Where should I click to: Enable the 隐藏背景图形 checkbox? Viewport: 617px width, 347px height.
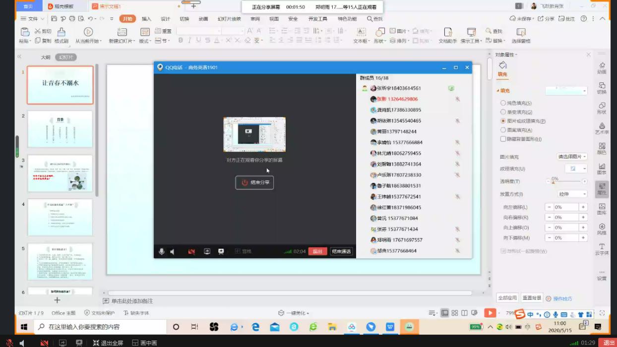(x=503, y=139)
